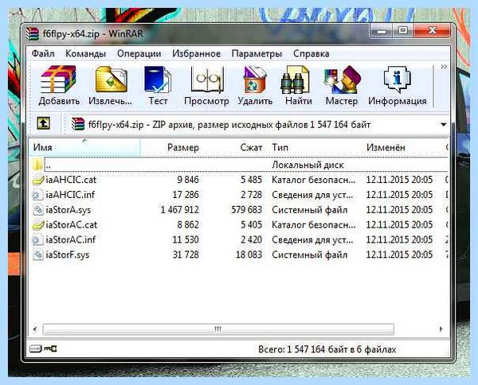Sort by the Имя column header
The height and width of the screenshot is (385, 478).
[x=84, y=147]
